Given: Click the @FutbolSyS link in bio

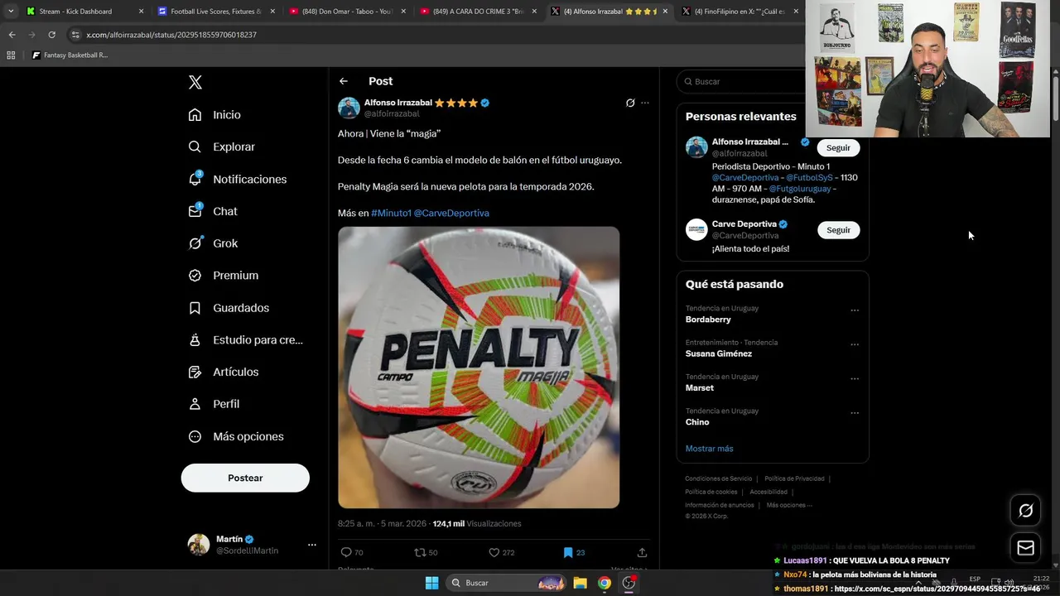Looking at the screenshot, I should click(x=809, y=178).
